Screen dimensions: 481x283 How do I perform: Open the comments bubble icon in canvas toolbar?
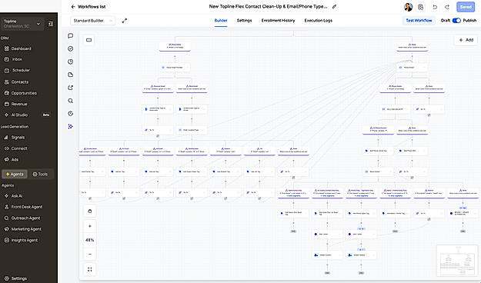(70, 36)
